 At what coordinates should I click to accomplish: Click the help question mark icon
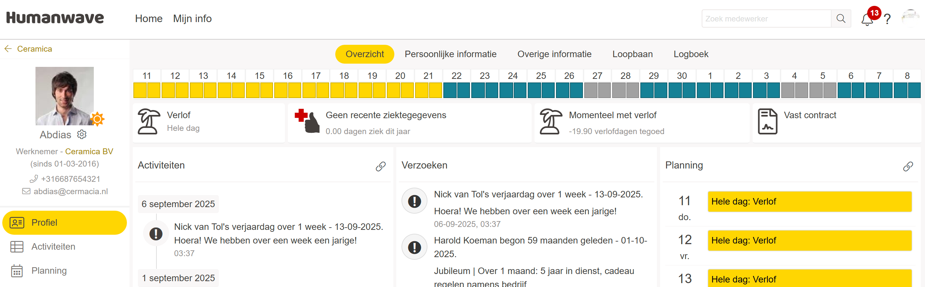tap(887, 19)
